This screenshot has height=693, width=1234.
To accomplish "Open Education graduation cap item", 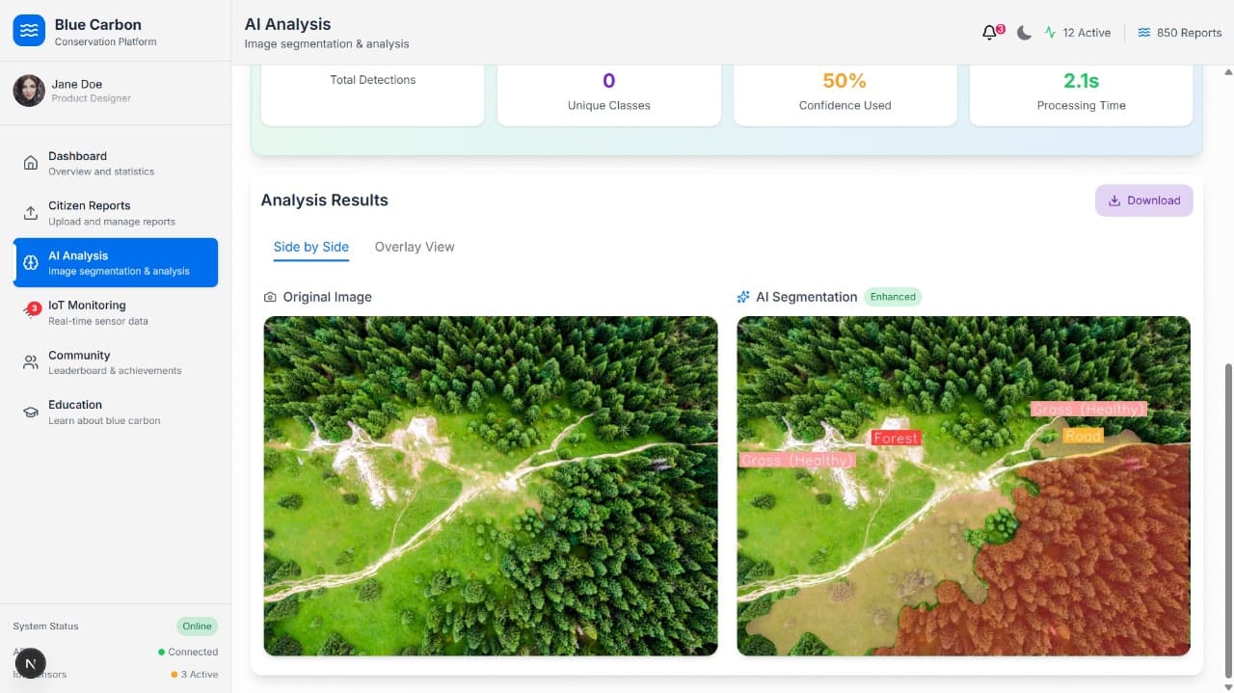I will click(31, 413).
